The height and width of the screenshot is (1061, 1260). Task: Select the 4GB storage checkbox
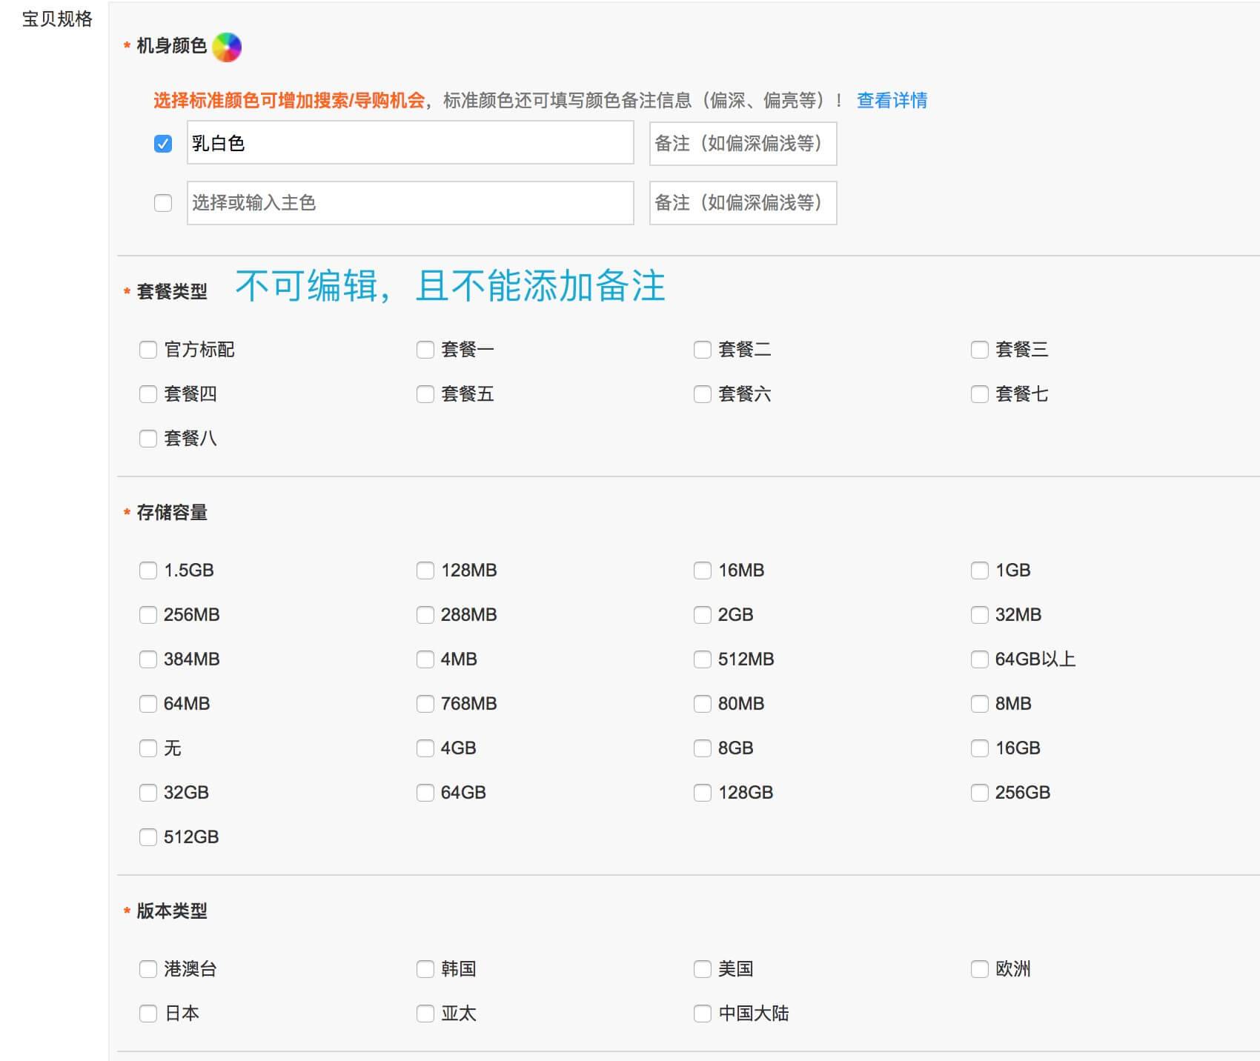425,748
